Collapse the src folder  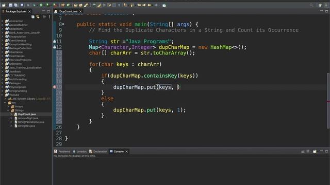click(x=5, y=103)
